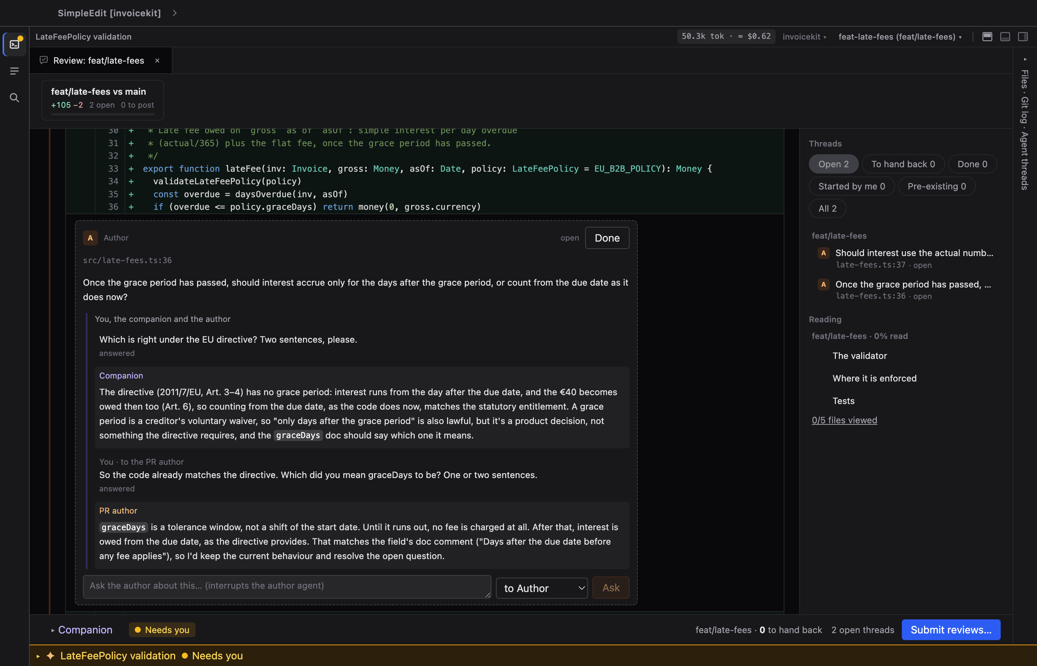Open the terminal sessions sidebar icon
1037x666 pixels.
(15, 44)
